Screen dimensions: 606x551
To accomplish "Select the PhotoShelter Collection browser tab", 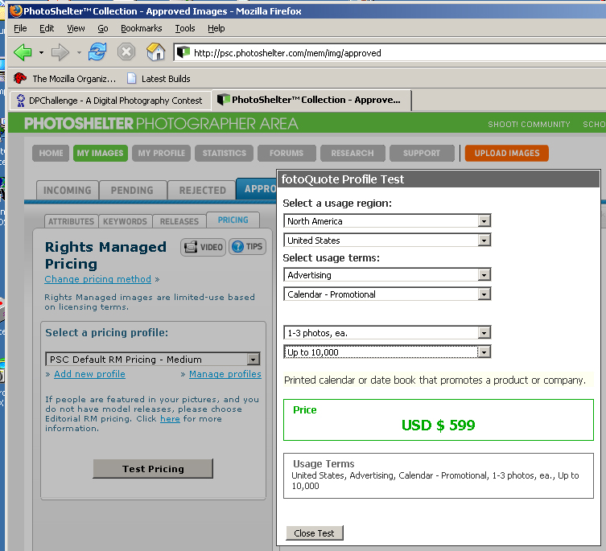I will (311, 100).
